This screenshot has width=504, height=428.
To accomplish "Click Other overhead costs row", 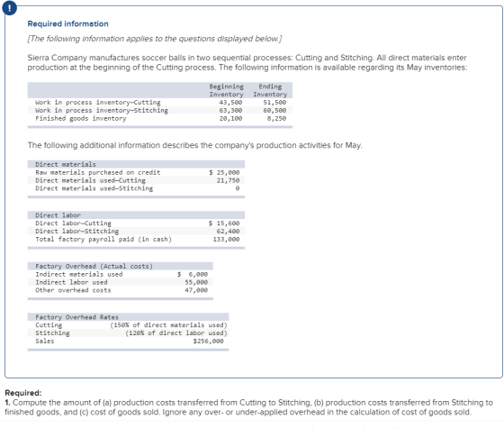I will pos(121,290).
